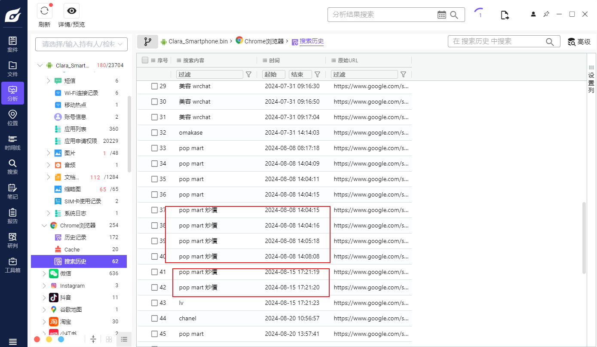Tick the checkbox for row 36
This screenshot has height=347, width=597.
(x=155, y=195)
